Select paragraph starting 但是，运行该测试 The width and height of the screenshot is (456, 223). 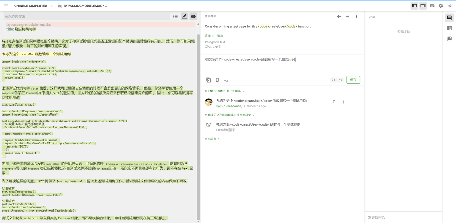pyautogui.click(x=98, y=168)
